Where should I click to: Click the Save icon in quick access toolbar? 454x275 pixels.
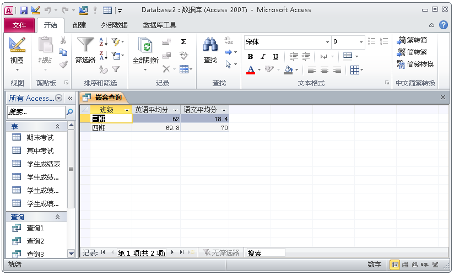(x=24, y=10)
